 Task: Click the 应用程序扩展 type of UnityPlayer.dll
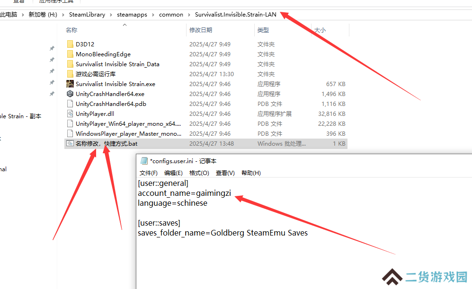pyautogui.click(x=275, y=114)
